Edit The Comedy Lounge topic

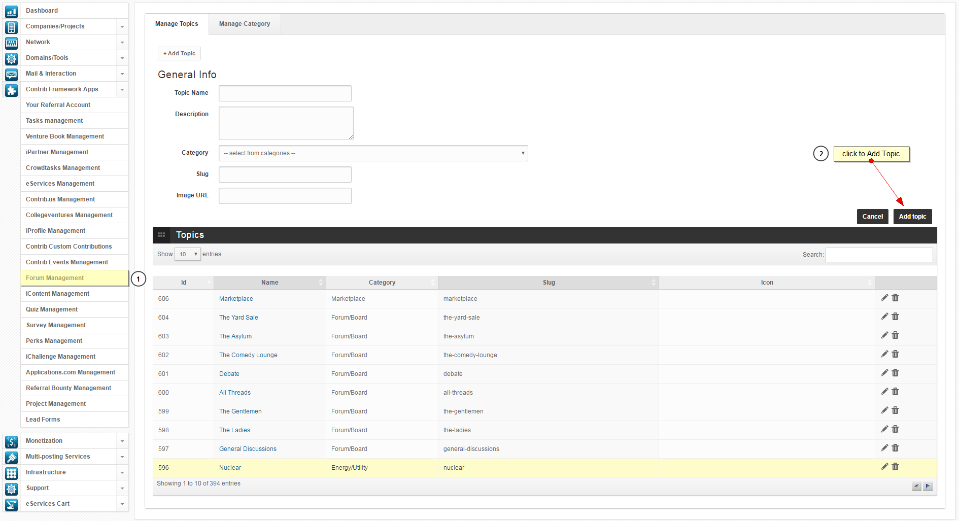coord(884,354)
